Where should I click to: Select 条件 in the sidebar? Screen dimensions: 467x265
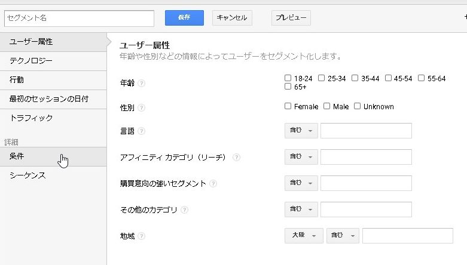point(17,156)
